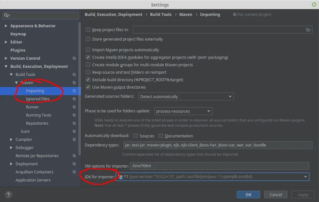Image resolution: width=319 pixels, height=202 pixels.
Task: Click the Dependency types text field
Action: [218, 145]
